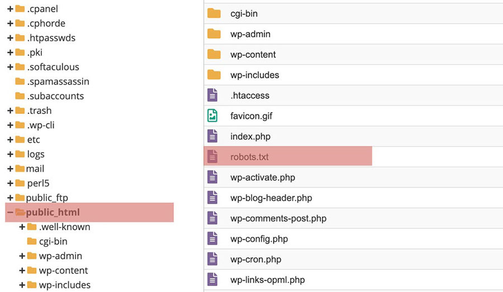The image size is (503, 292).
Task: Click the wp-comments-post.php file icon
Action: pyautogui.click(x=212, y=218)
